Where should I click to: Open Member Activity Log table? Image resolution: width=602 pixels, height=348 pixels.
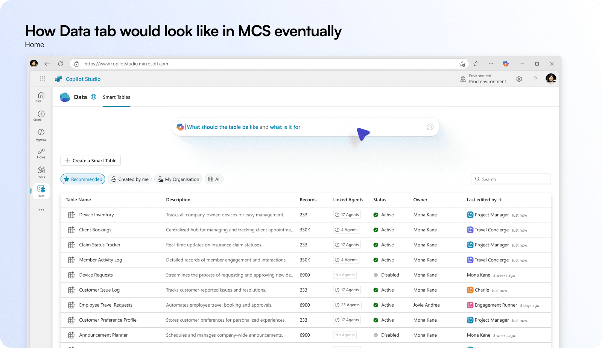[x=100, y=260]
